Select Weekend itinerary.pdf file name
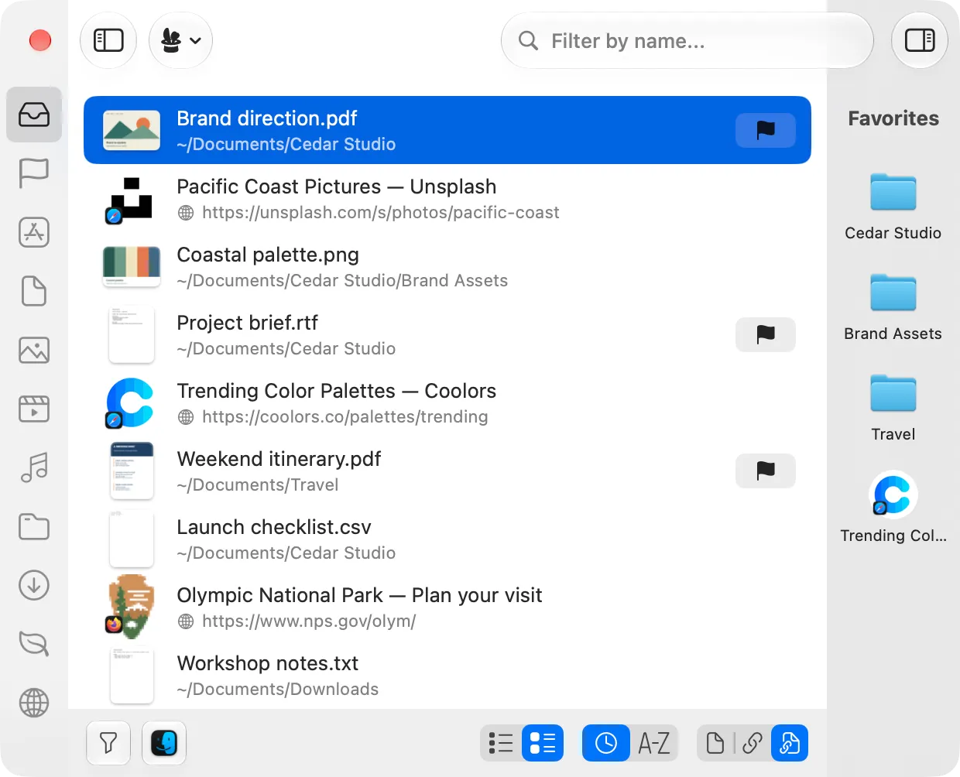 279,459
